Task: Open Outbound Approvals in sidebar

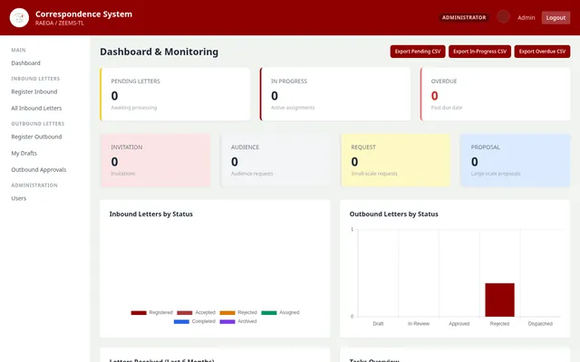Action: pyautogui.click(x=38, y=170)
